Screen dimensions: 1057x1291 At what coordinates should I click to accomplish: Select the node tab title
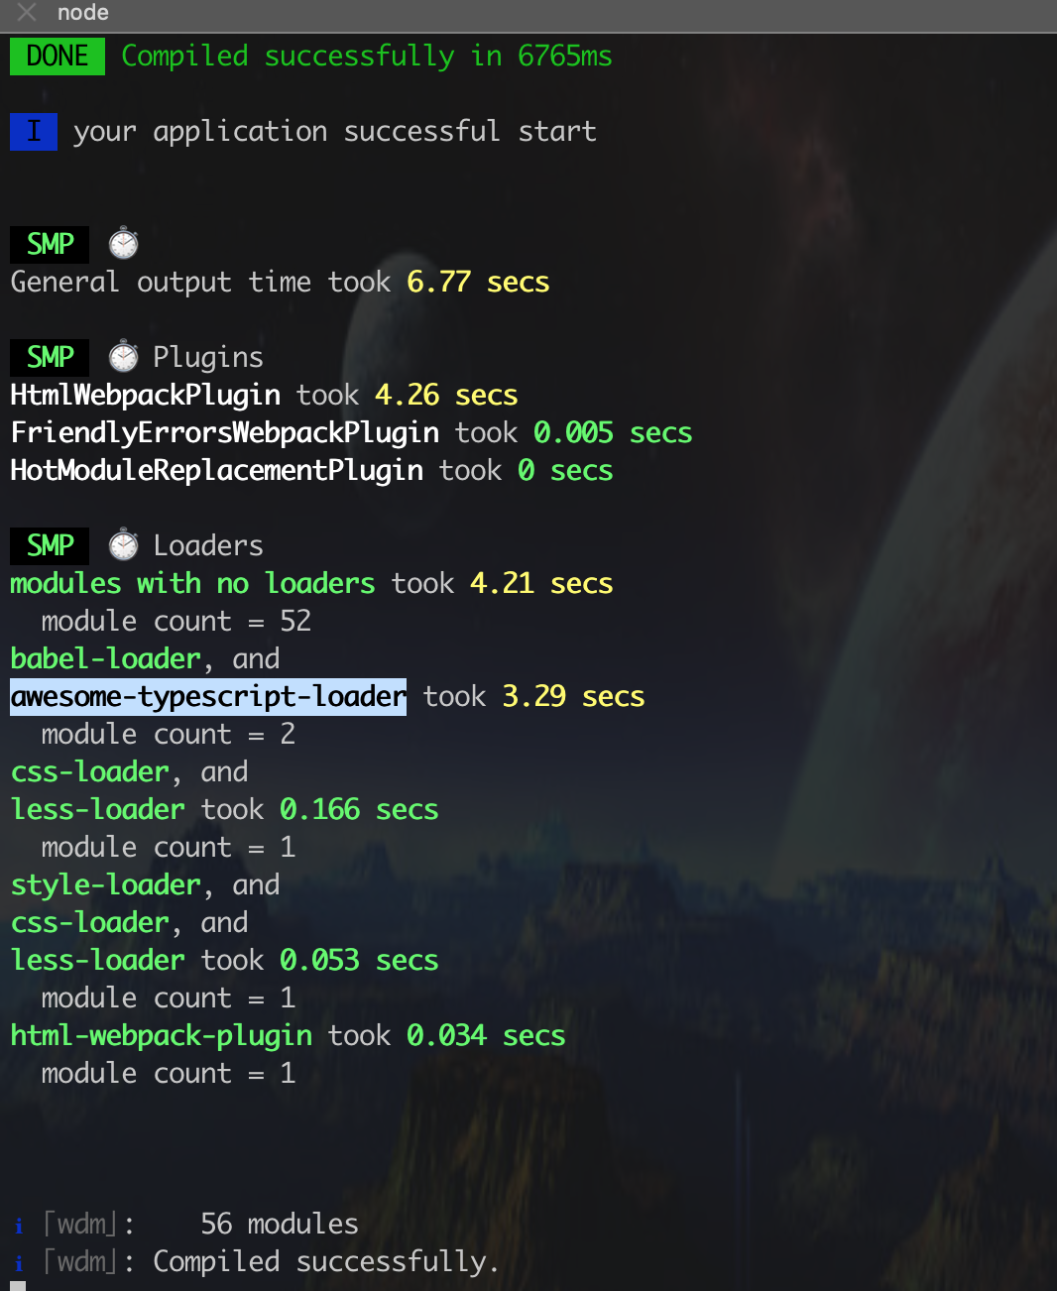tap(83, 13)
